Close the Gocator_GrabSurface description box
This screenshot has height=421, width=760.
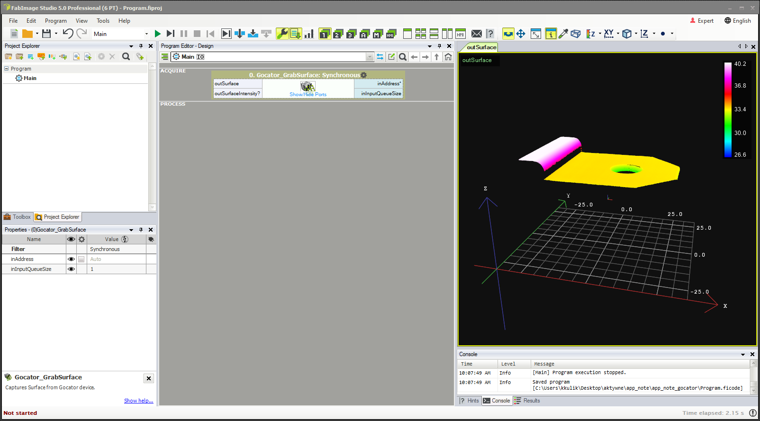[x=149, y=378]
